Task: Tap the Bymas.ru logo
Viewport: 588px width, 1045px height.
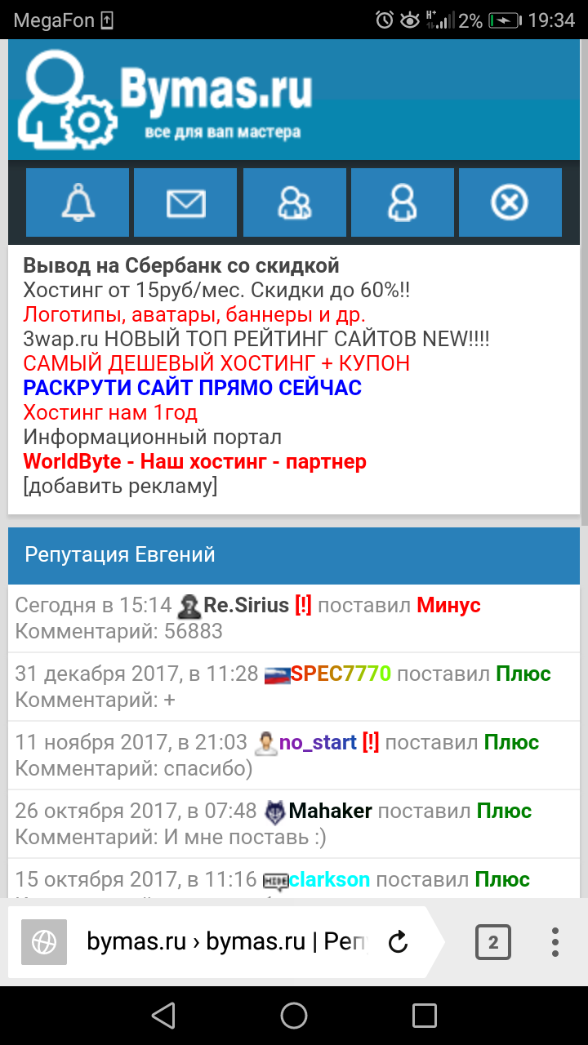Action: click(x=165, y=100)
